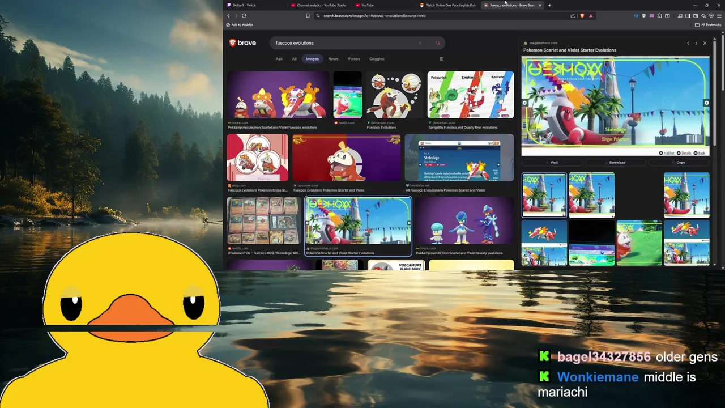Open the reddit PokemonTCG card collection thumbnail
725x408 pixels.
point(263,220)
